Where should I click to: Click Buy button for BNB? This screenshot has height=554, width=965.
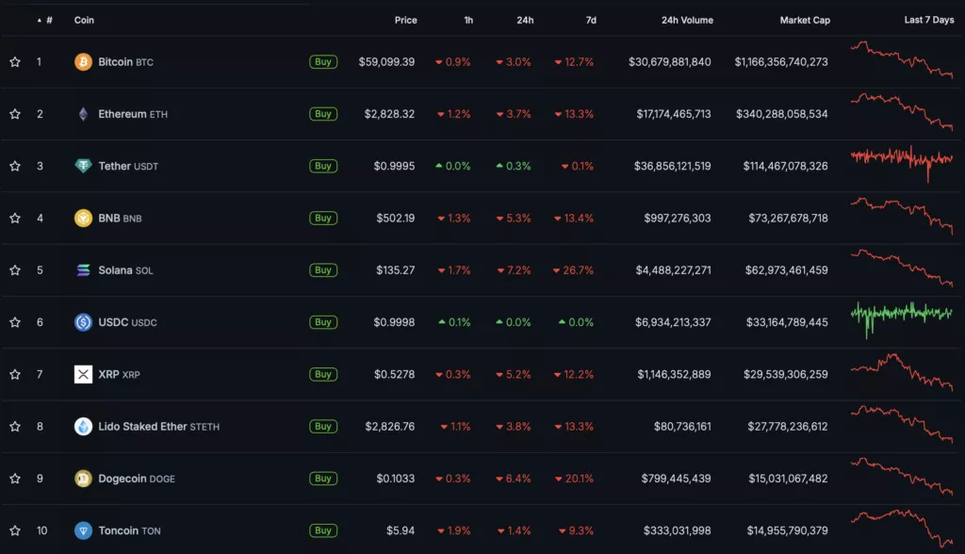click(323, 218)
